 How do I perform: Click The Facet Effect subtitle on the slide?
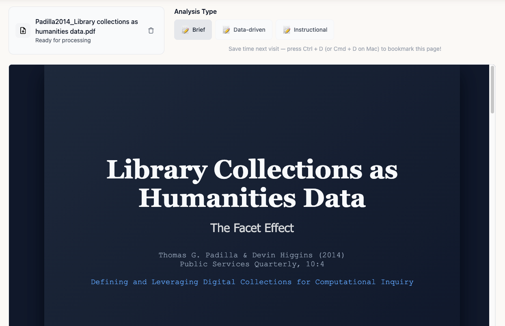252,228
